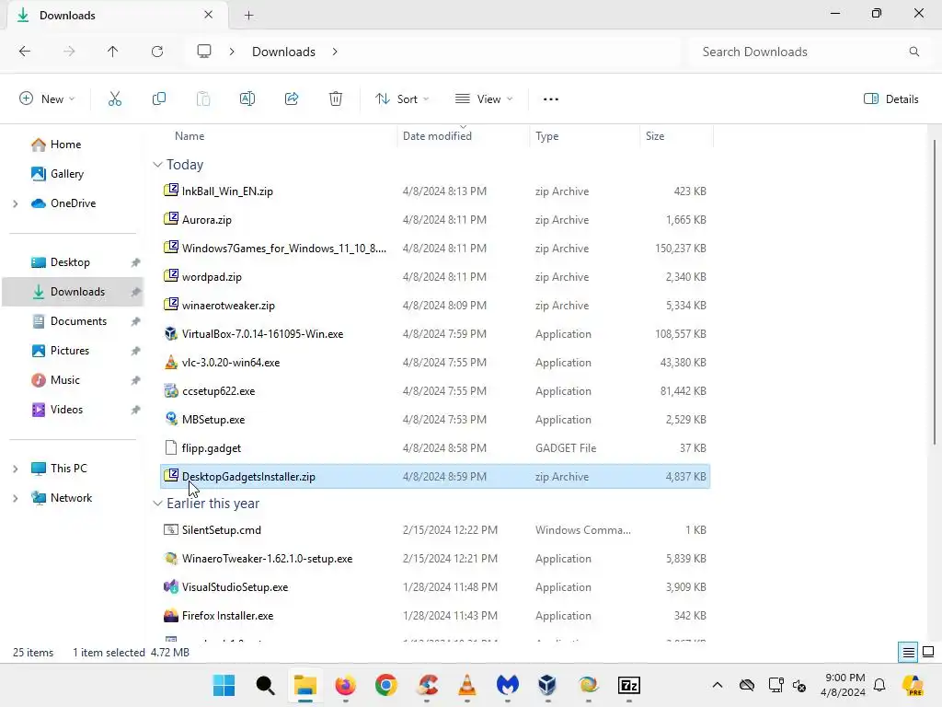The width and height of the screenshot is (942, 707).
Task: Sort by Name column header
Action: [190, 136]
